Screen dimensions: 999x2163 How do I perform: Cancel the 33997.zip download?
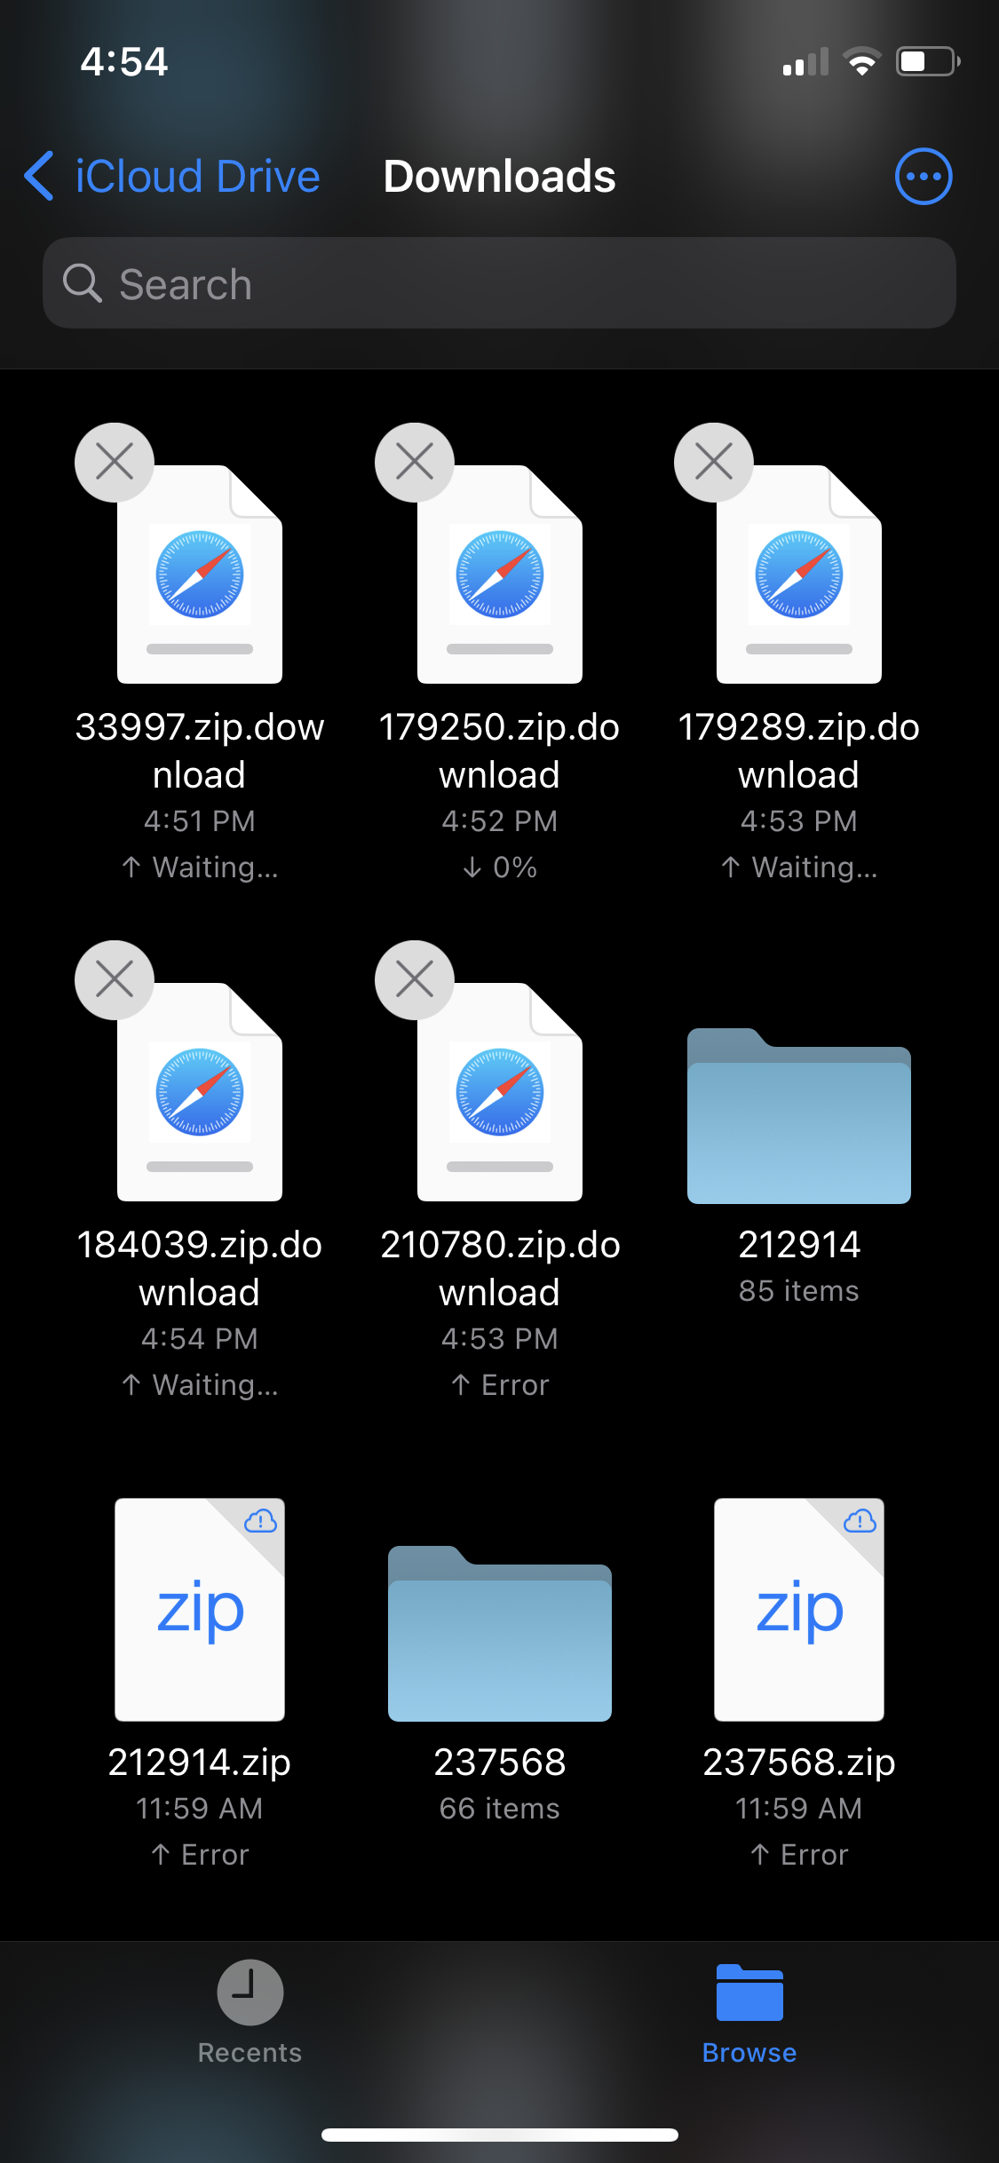[x=115, y=463]
